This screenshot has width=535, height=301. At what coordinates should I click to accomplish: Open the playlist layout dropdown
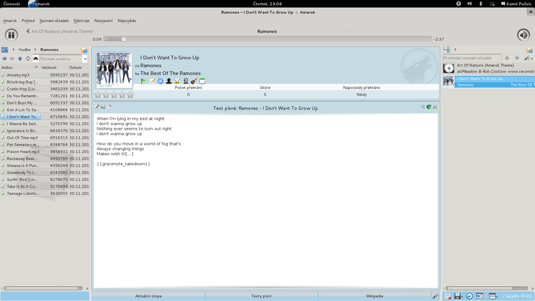tap(493, 296)
